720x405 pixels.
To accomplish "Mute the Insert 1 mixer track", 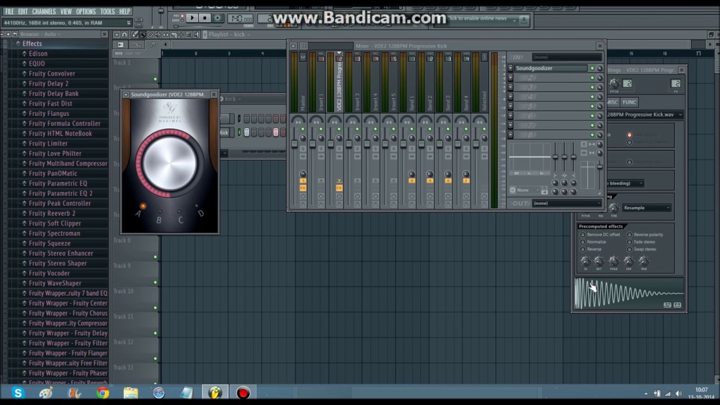I will [321, 129].
